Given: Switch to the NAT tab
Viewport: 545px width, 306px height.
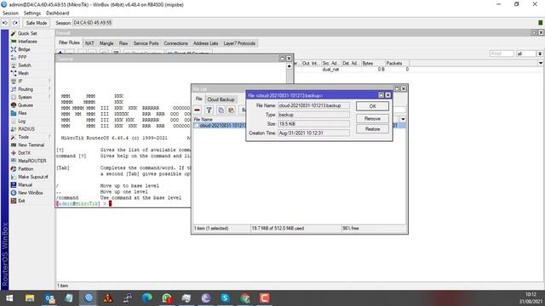Looking at the screenshot, I should (89, 43).
